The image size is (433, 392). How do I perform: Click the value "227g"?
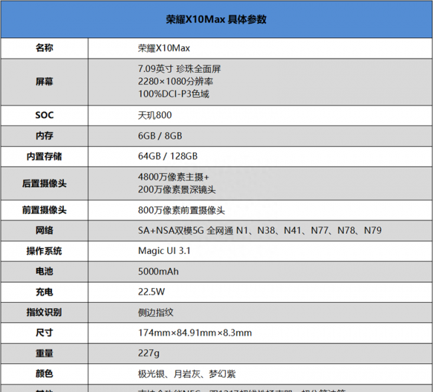point(149,353)
